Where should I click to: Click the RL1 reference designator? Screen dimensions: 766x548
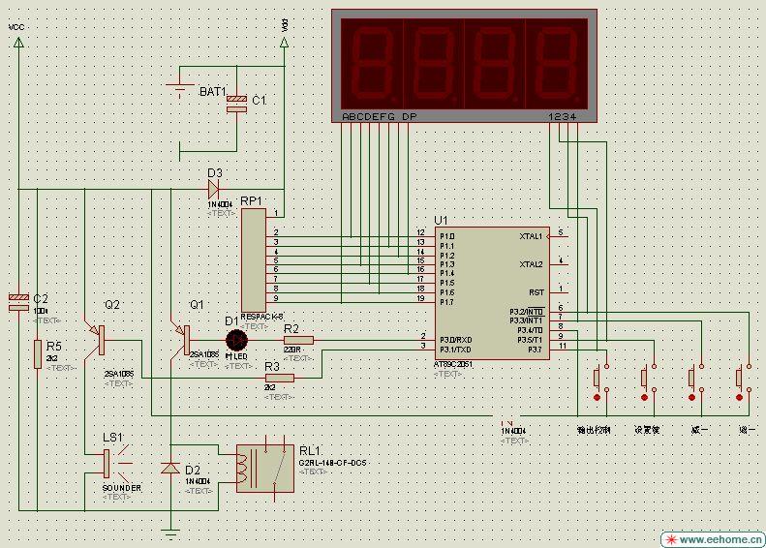click(x=309, y=450)
